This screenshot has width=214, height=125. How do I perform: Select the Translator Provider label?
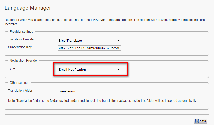pos(21,39)
